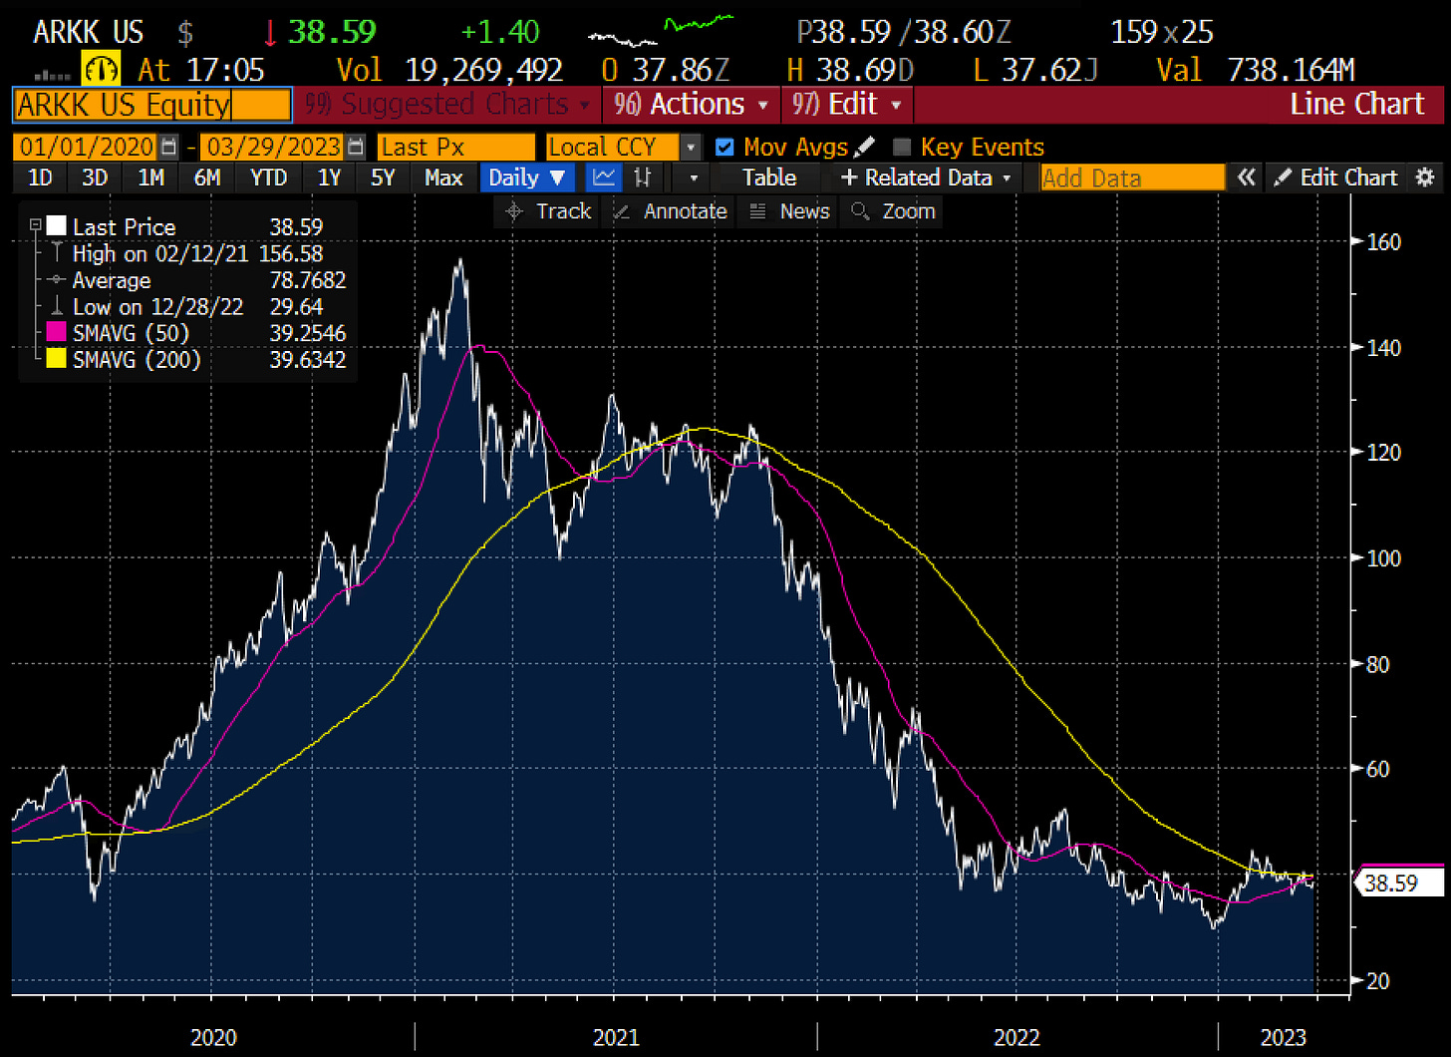Click the start date field 01/01/2020
This screenshot has height=1057, width=1451.
[86, 147]
